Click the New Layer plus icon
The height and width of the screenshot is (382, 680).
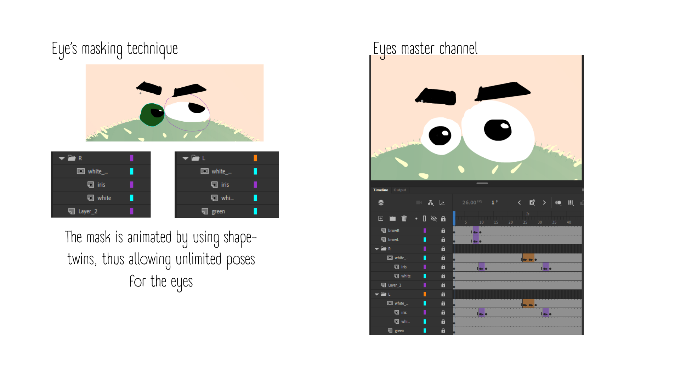pyautogui.click(x=381, y=219)
